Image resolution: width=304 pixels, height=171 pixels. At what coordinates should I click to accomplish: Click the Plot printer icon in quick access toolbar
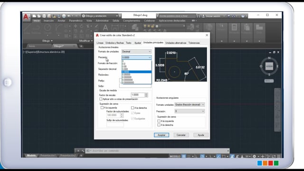coord(64,16)
